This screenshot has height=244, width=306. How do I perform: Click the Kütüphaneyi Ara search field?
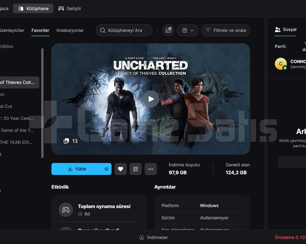click(x=124, y=30)
